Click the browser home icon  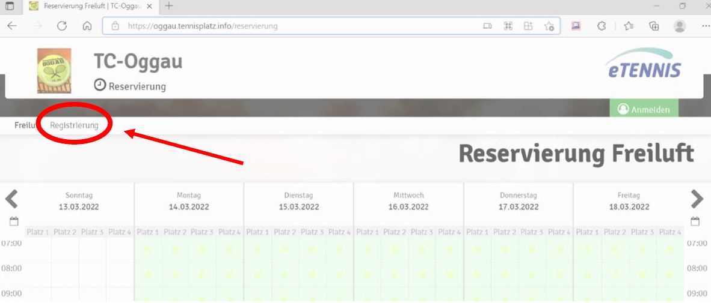[87, 26]
